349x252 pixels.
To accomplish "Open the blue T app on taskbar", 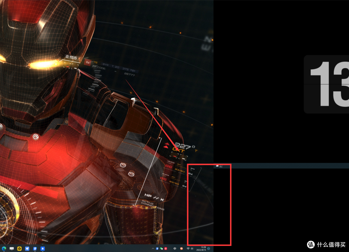I will [x=35, y=248].
